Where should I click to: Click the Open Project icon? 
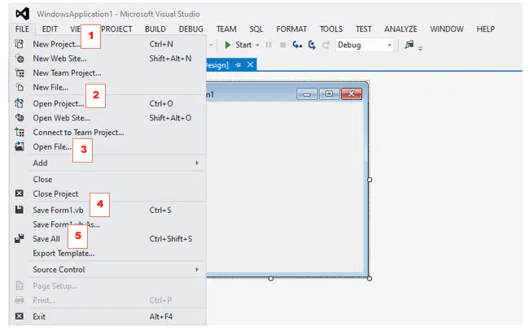20,103
